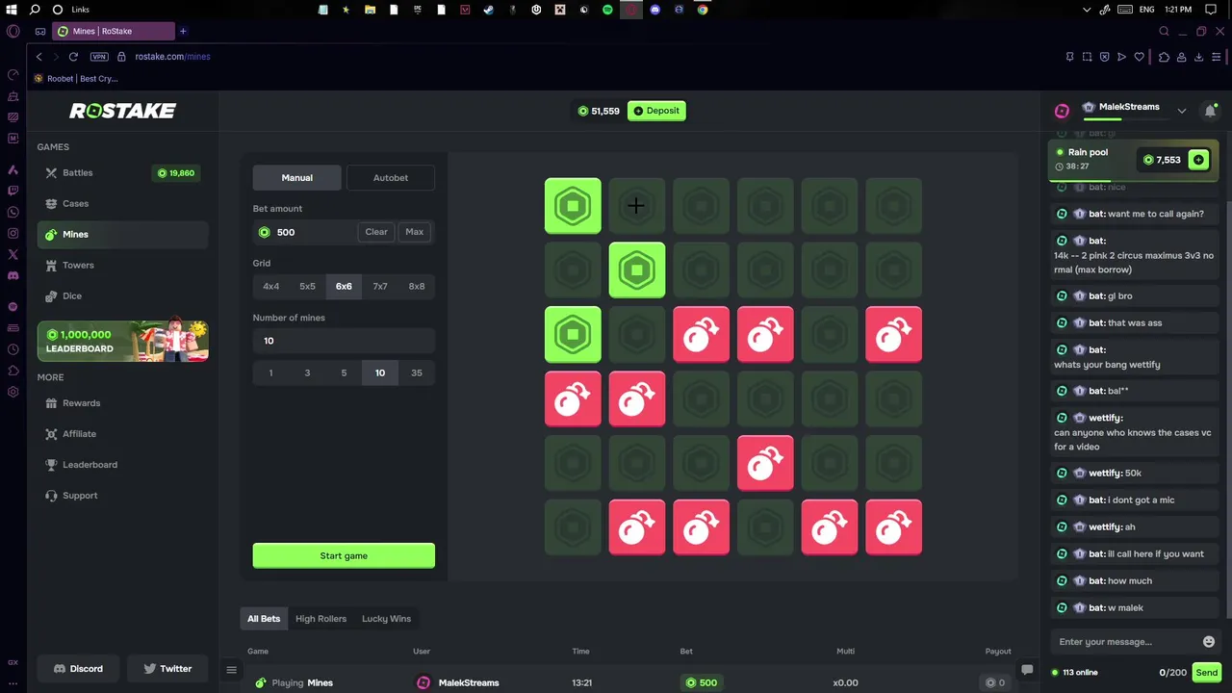The width and height of the screenshot is (1232, 693).
Task: Click the browser back arrow
Action: 38,57
